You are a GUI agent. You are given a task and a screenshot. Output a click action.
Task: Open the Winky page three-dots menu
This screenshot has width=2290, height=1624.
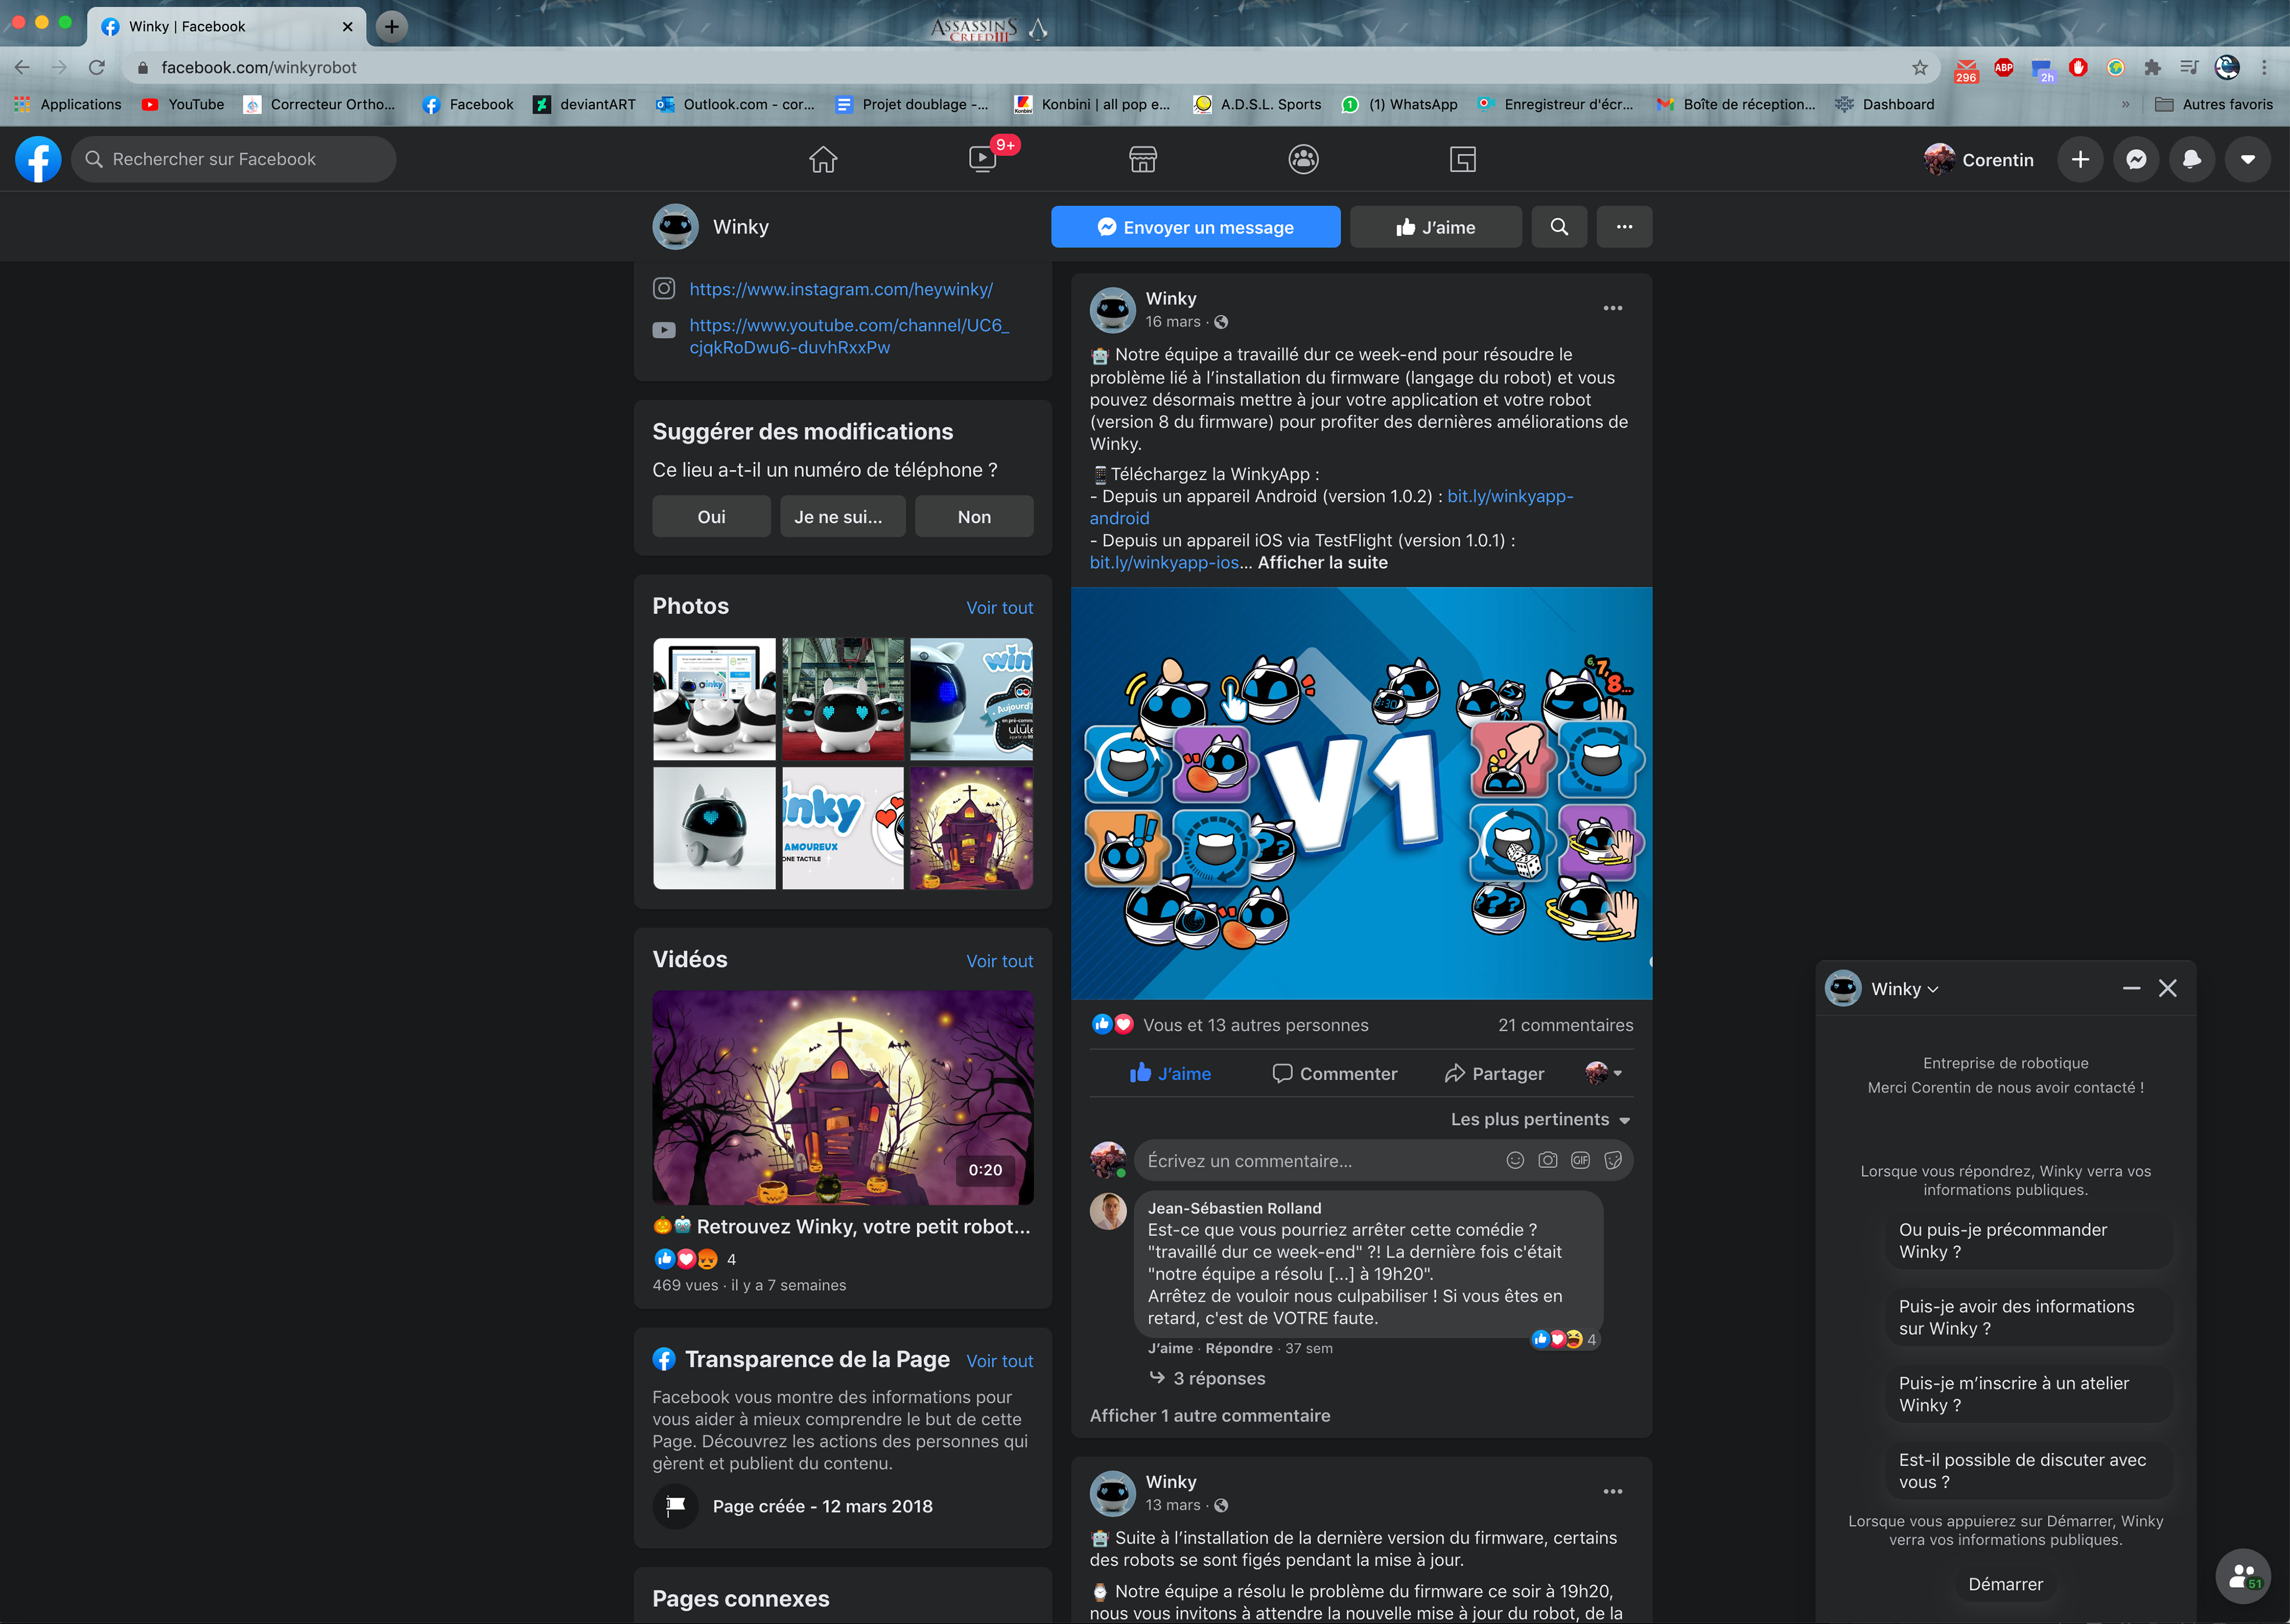tap(1624, 227)
